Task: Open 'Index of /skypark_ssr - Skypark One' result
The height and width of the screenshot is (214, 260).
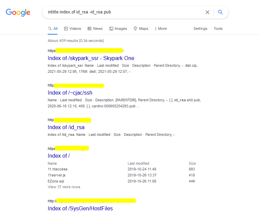Action: pyautogui.click(x=91, y=58)
